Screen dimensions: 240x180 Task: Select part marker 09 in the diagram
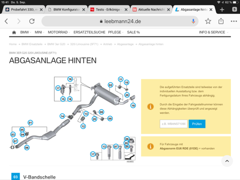click(110, 119)
